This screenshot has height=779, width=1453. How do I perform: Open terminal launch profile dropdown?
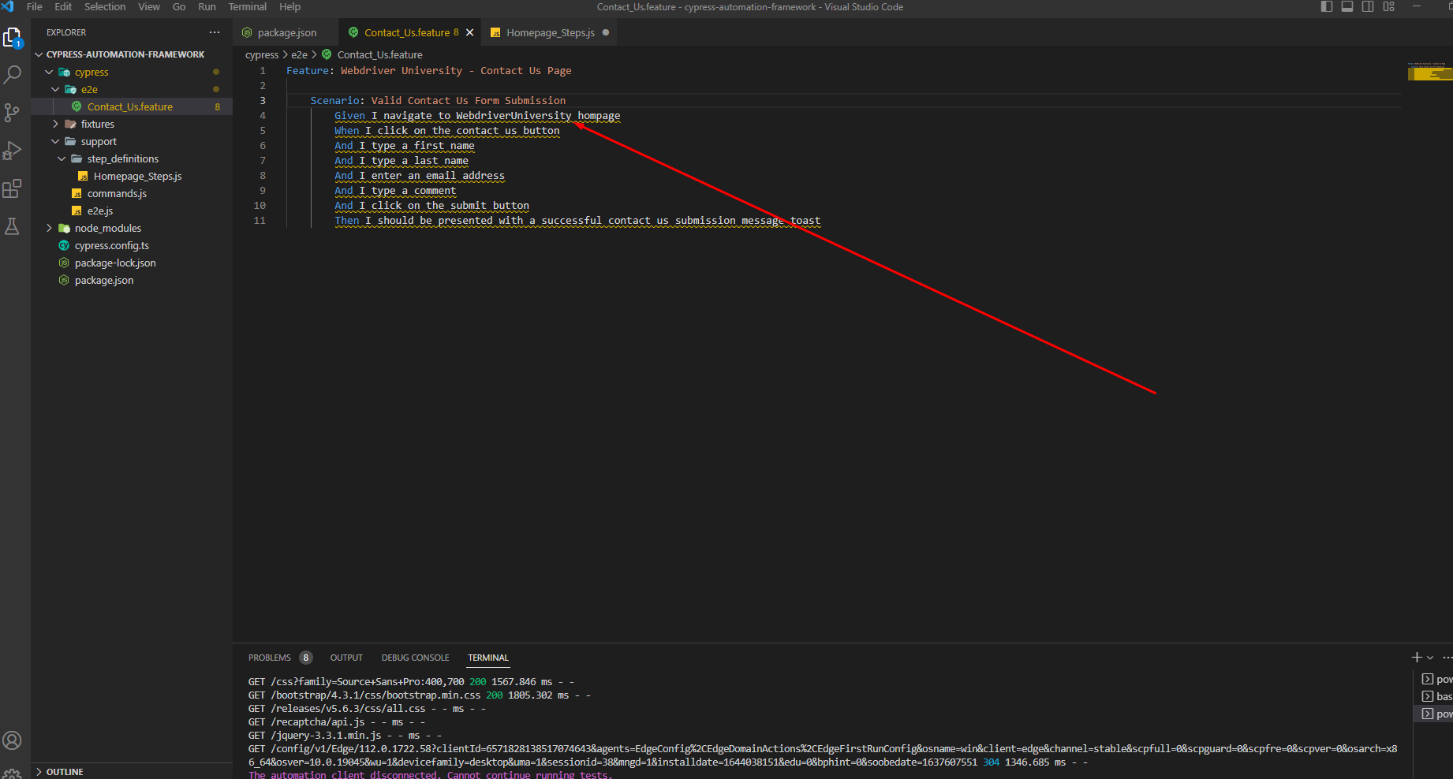1430,658
